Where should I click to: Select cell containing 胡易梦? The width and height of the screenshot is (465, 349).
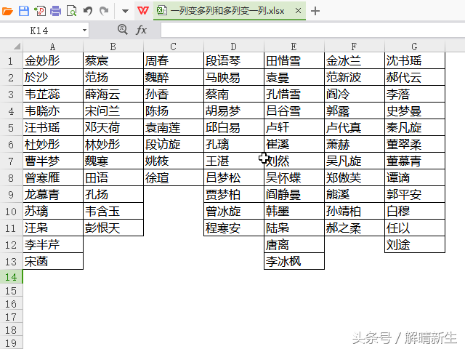pos(234,111)
